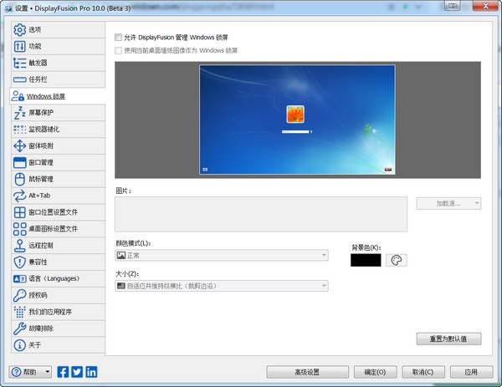Image resolution: width=502 pixels, height=387 pixels.
Task: Click the 远程控制 joystick icon
Action: click(19, 246)
